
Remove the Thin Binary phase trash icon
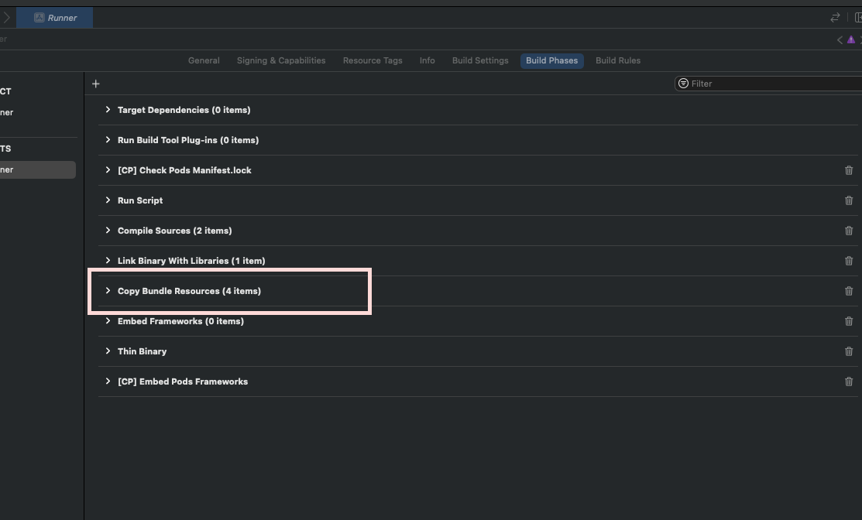pos(848,351)
